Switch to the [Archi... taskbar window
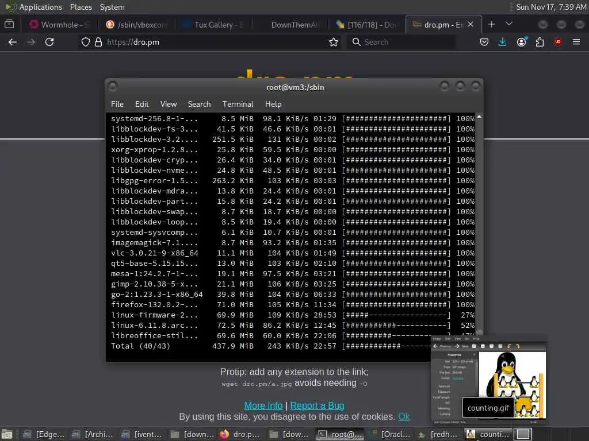This screenshot has height=441, width=589. (x=93, y=434)
